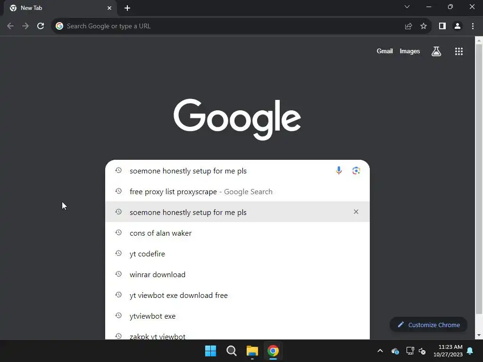Image resolution: width=483 pixels, height=362 pixels.
Task: Open the Google apps grid
Action: click(459, 51)
